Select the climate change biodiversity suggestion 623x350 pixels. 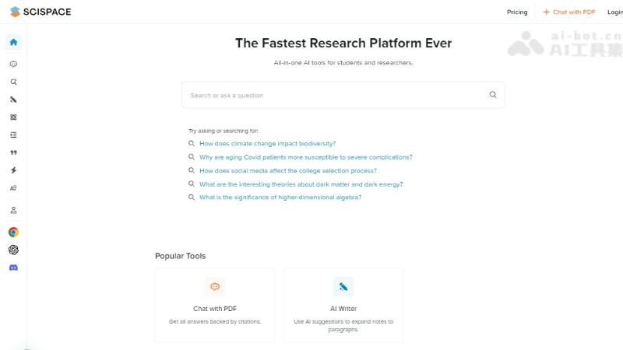pyautogui.click(x=267, y=144)
